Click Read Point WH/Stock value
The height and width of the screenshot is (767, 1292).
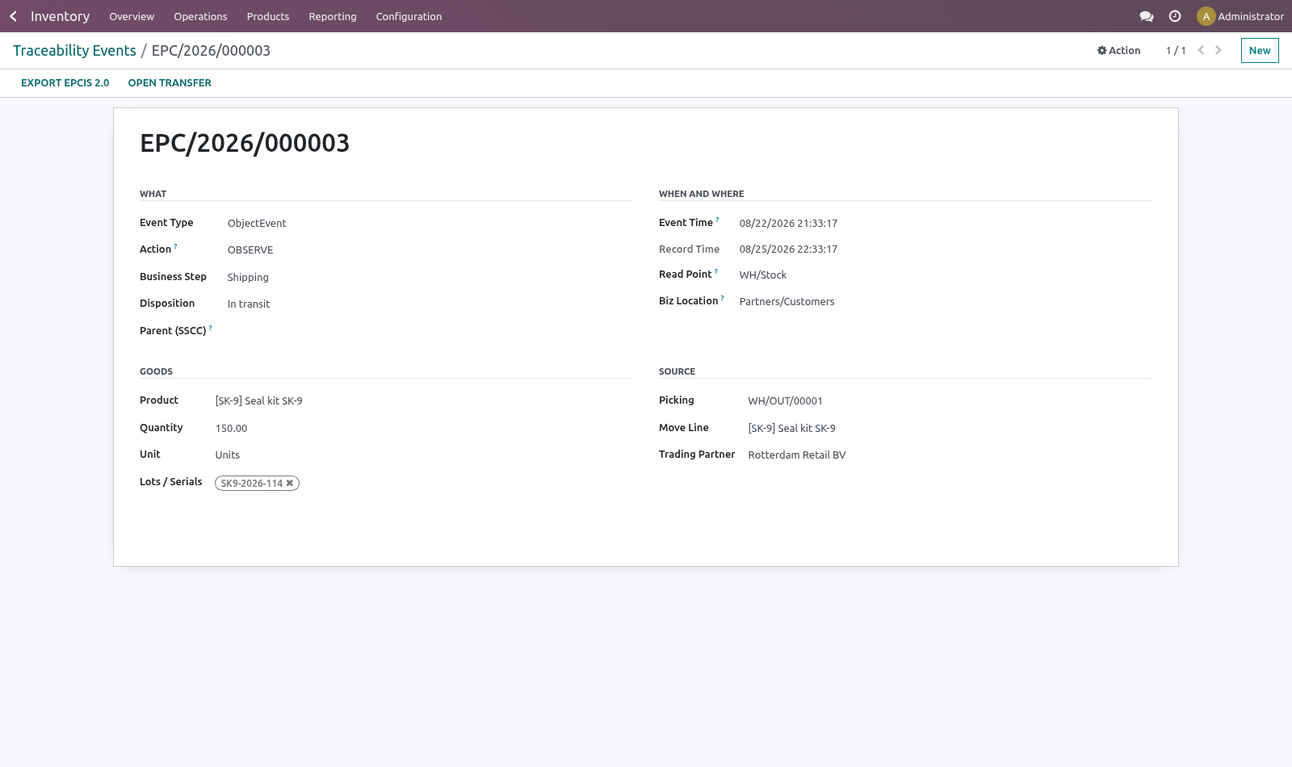763,275
